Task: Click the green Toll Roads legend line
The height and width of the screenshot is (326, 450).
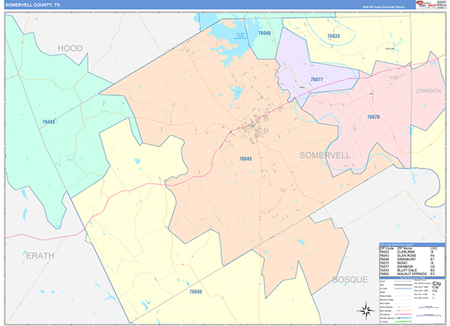Action: [x=403, y=322]
